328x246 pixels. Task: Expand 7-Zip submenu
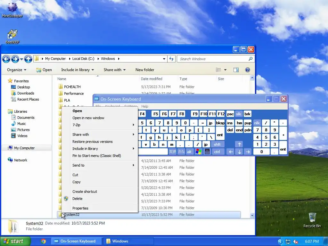(x=100, y=125)
